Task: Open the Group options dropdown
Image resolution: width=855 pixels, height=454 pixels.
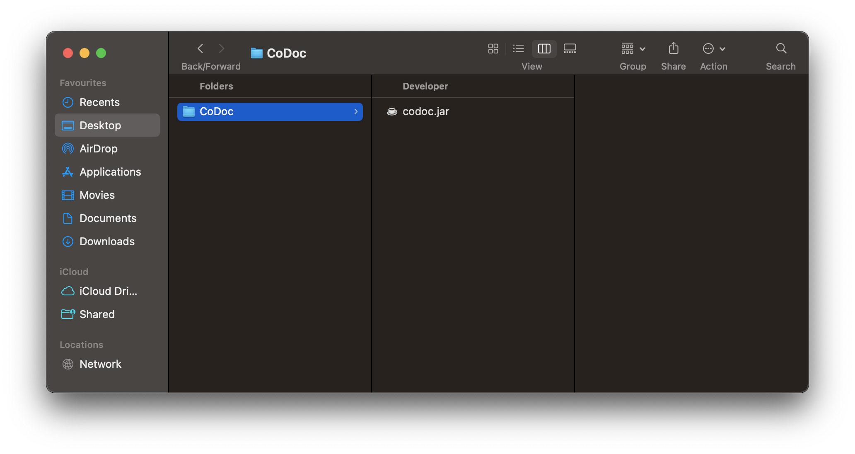Action: pos(633,48)
